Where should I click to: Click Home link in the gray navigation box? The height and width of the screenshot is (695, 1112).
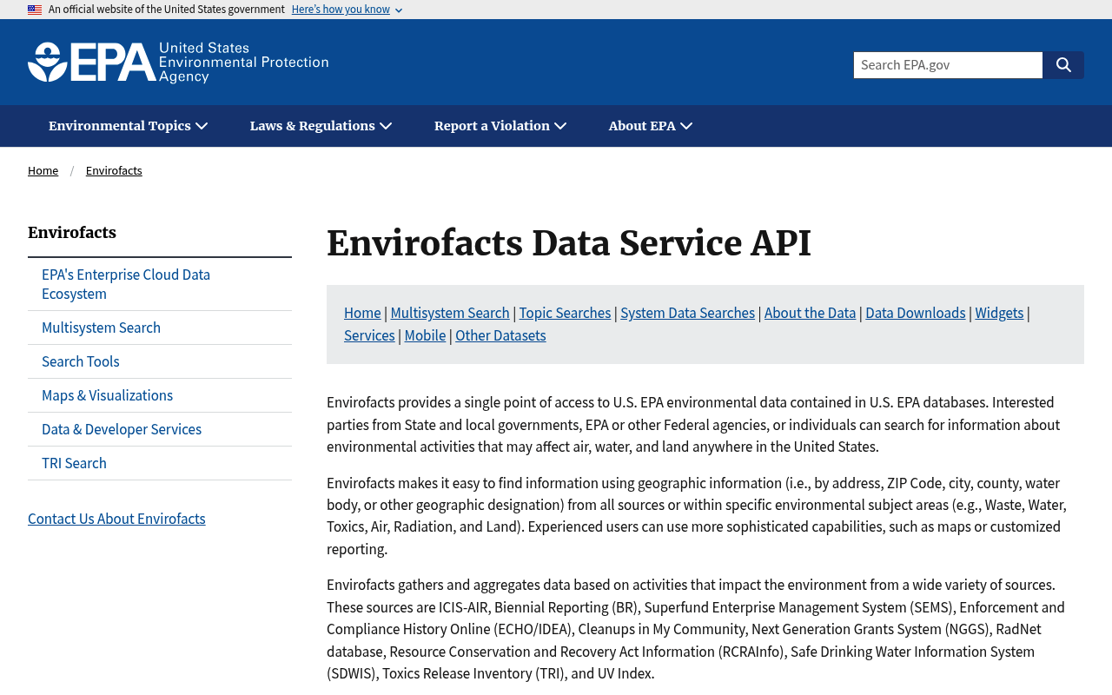tap(362, 313)
